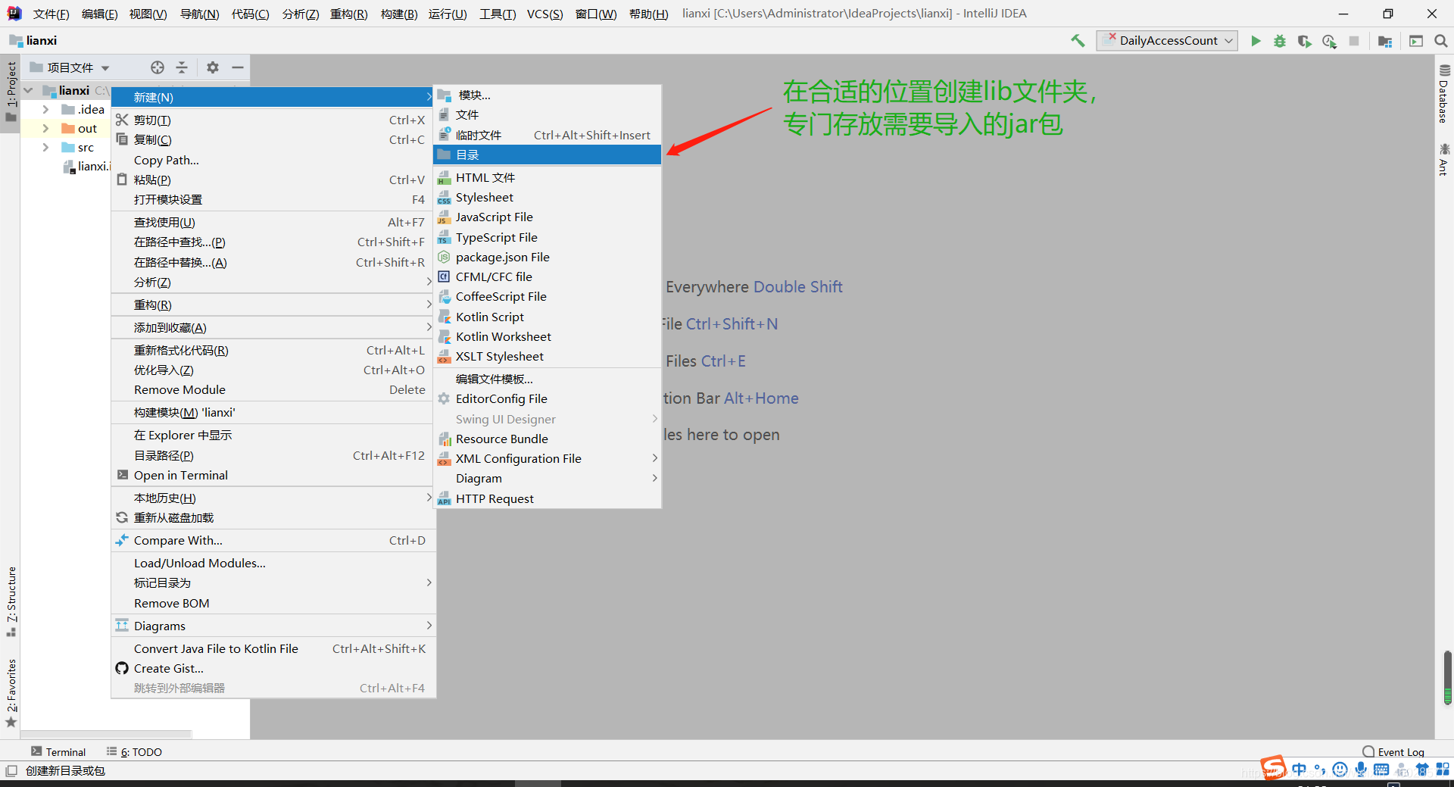The image size is (1454, 787).
Task: Click the Sogou input method icon
Action: pos(1274,768)
